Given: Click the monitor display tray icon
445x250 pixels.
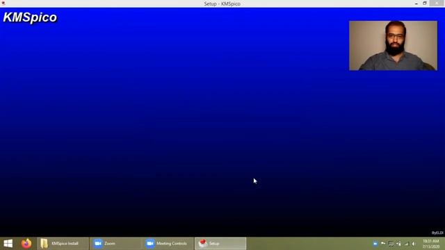Looking at the screenshot, I should pyautogui.click(x=391, y=244).
